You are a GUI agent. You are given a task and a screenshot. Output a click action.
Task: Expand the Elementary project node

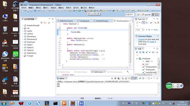click(23, 36)
